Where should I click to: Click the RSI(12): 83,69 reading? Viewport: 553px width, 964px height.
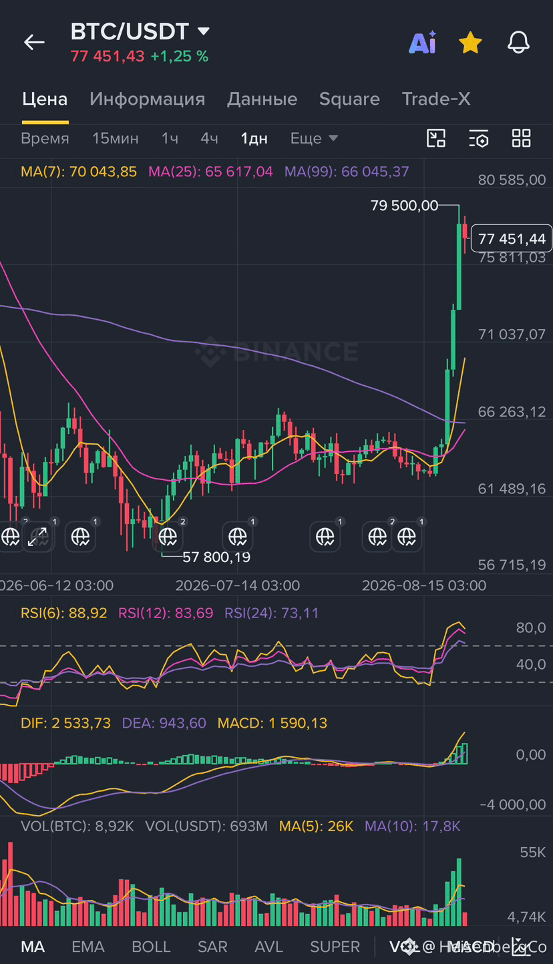pos(166,613)
